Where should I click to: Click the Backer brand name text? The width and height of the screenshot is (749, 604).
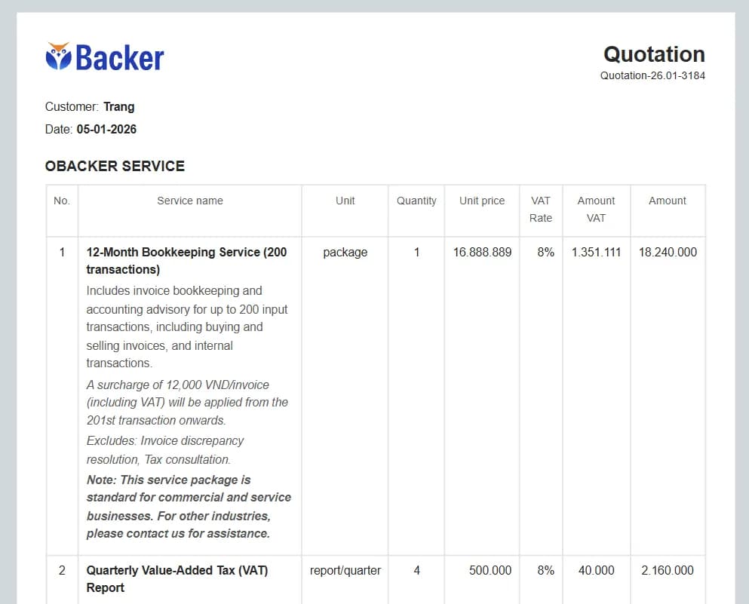[x=120, y=58]
